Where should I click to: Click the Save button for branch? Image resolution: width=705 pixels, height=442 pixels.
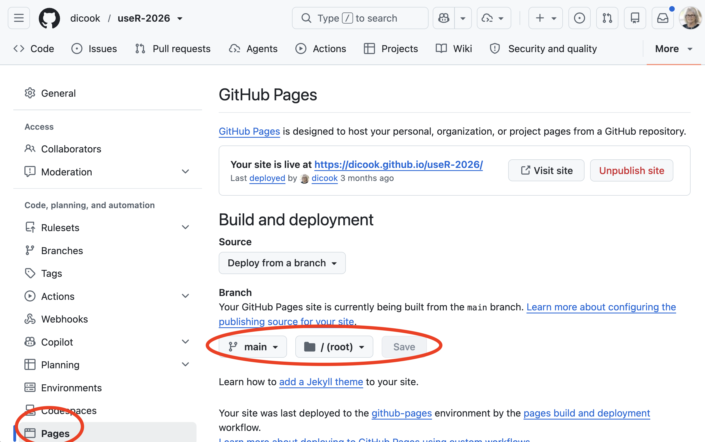coord(404,347)
